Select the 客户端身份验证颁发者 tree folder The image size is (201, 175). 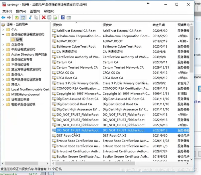coord(26,80)
